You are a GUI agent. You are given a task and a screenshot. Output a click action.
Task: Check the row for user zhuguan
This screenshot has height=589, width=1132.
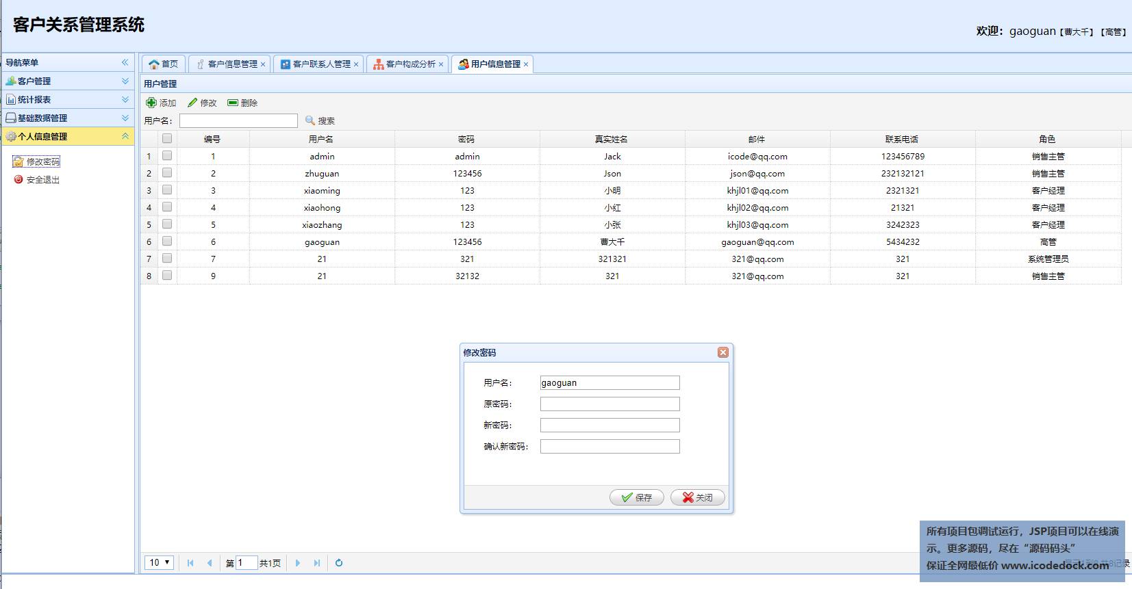[x=167, y=172]
